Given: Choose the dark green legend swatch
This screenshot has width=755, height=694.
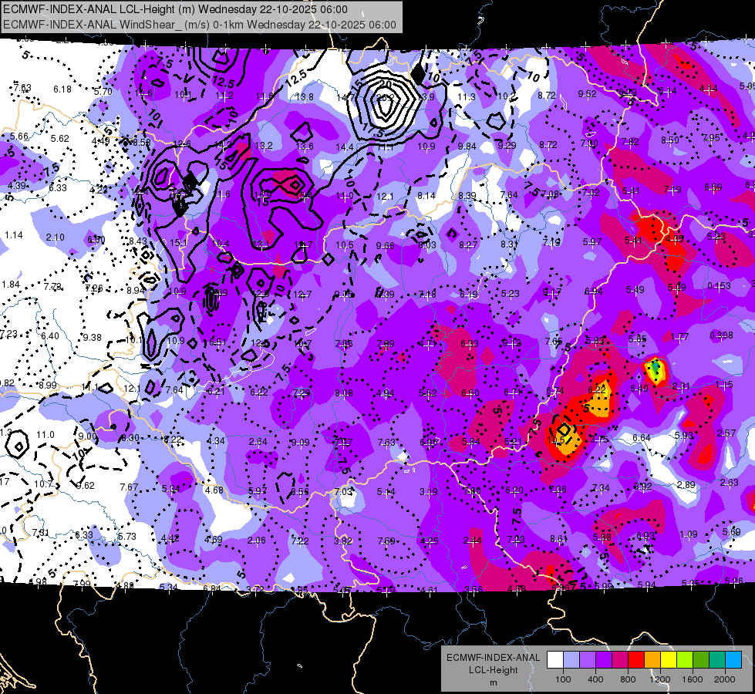Looking at the screenshot, I should pos(700,660).
